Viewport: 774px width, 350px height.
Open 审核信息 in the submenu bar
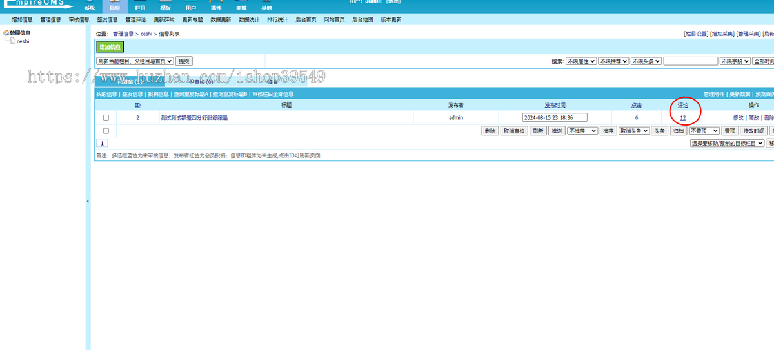79,20
